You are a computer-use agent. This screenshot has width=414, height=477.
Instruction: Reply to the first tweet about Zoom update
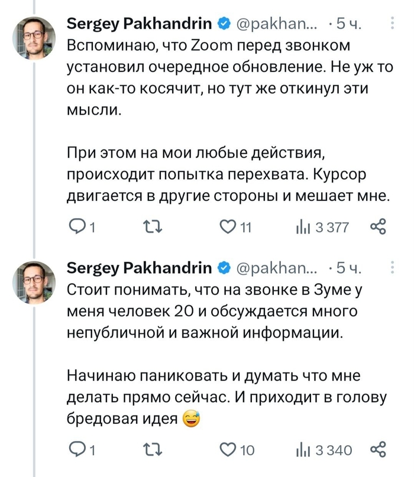tap(77, 227)
